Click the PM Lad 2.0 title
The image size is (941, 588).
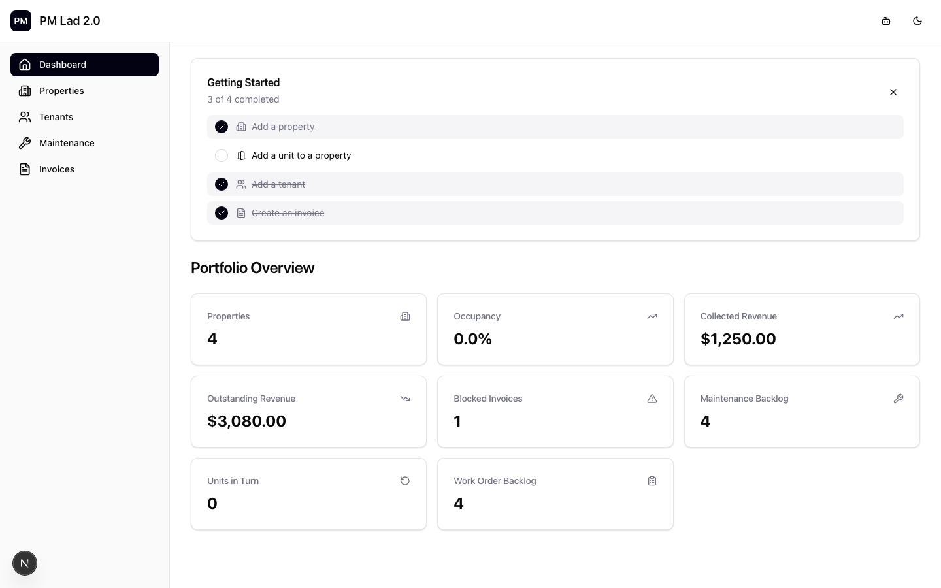click(x=70, y=21)
